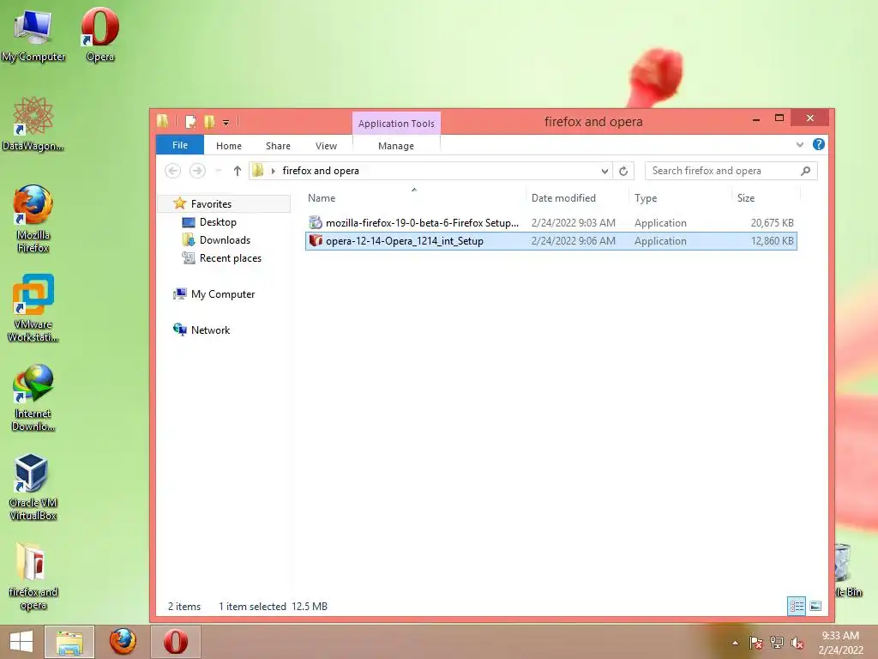Open Customize Quick Access Toolbar dropdown
This screenshot has width=878, height=659.
(x=226, y=122)
